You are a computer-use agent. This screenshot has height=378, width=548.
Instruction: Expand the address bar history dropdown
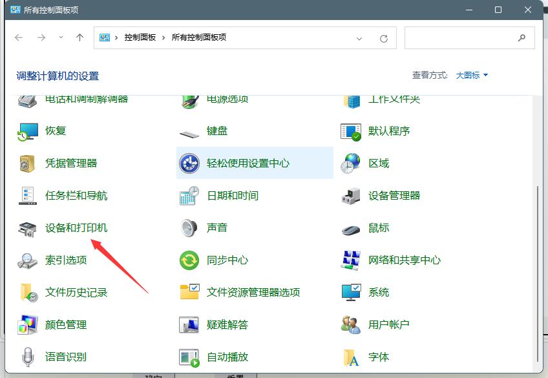coord(359,37)
